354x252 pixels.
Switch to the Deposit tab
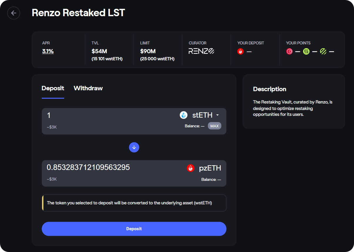tap(53, 88)
